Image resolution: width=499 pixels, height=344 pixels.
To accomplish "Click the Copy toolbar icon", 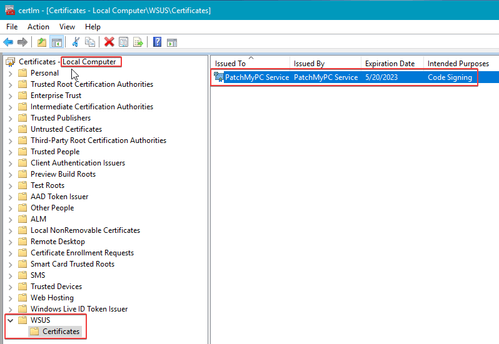I will (90, 42).
